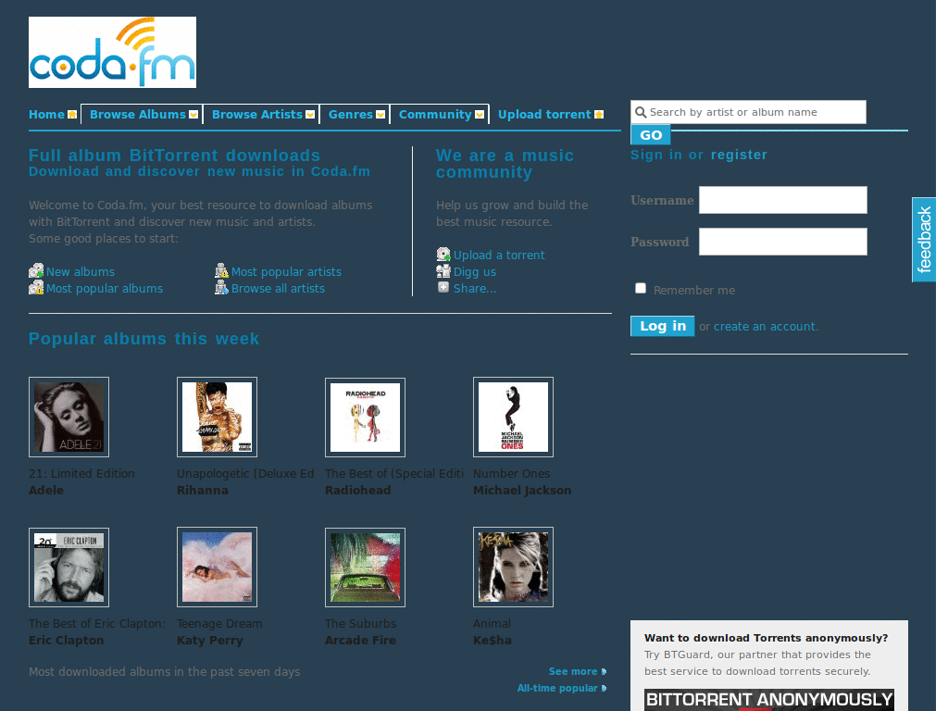Open the Adele 21 album thumbnail
The width and height of the screenshot is (948, 711).
point(69,417)
